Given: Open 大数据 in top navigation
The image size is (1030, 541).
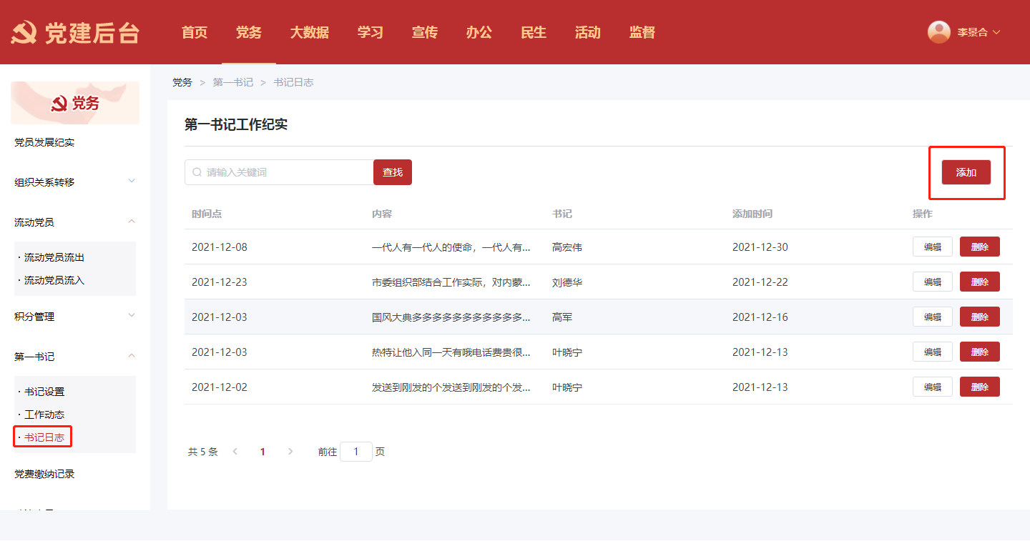Looking at the screenshot, I should click(x=309, y=32).
